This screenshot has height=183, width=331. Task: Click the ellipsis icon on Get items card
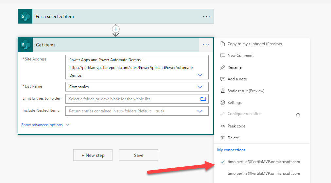(x=206, y=45)
